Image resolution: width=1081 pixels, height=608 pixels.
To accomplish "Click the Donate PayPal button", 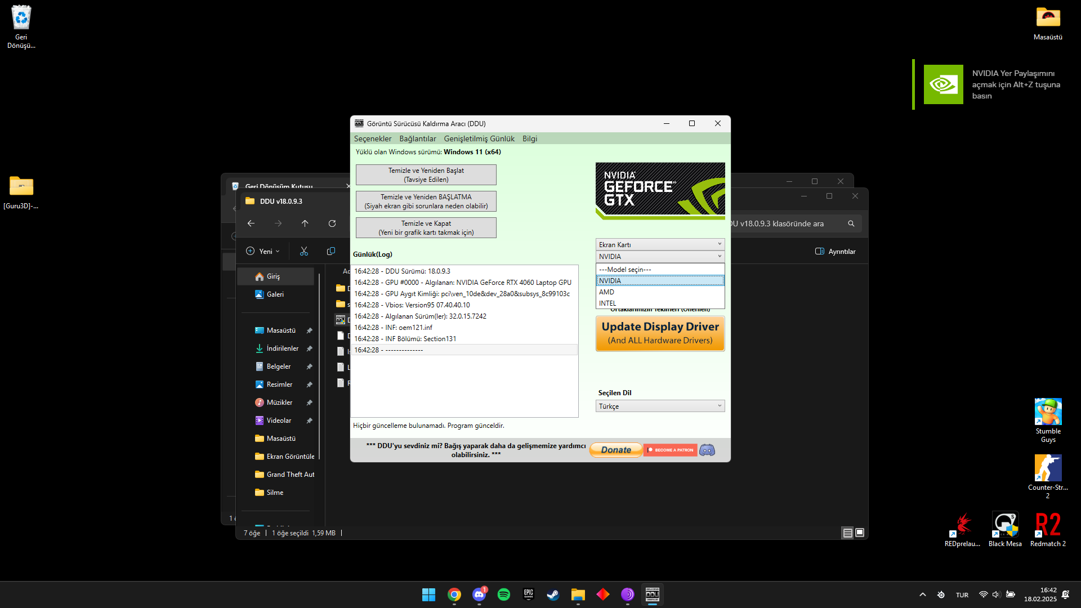I will click(616, 450).
